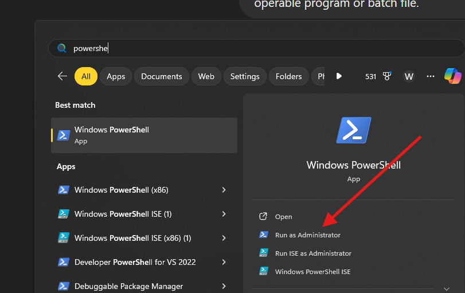The width and height of the screenshot is (465, 293).
Task: Expand Developer PowerShell for VS 2022 chevron
Action: coord(224,262)
